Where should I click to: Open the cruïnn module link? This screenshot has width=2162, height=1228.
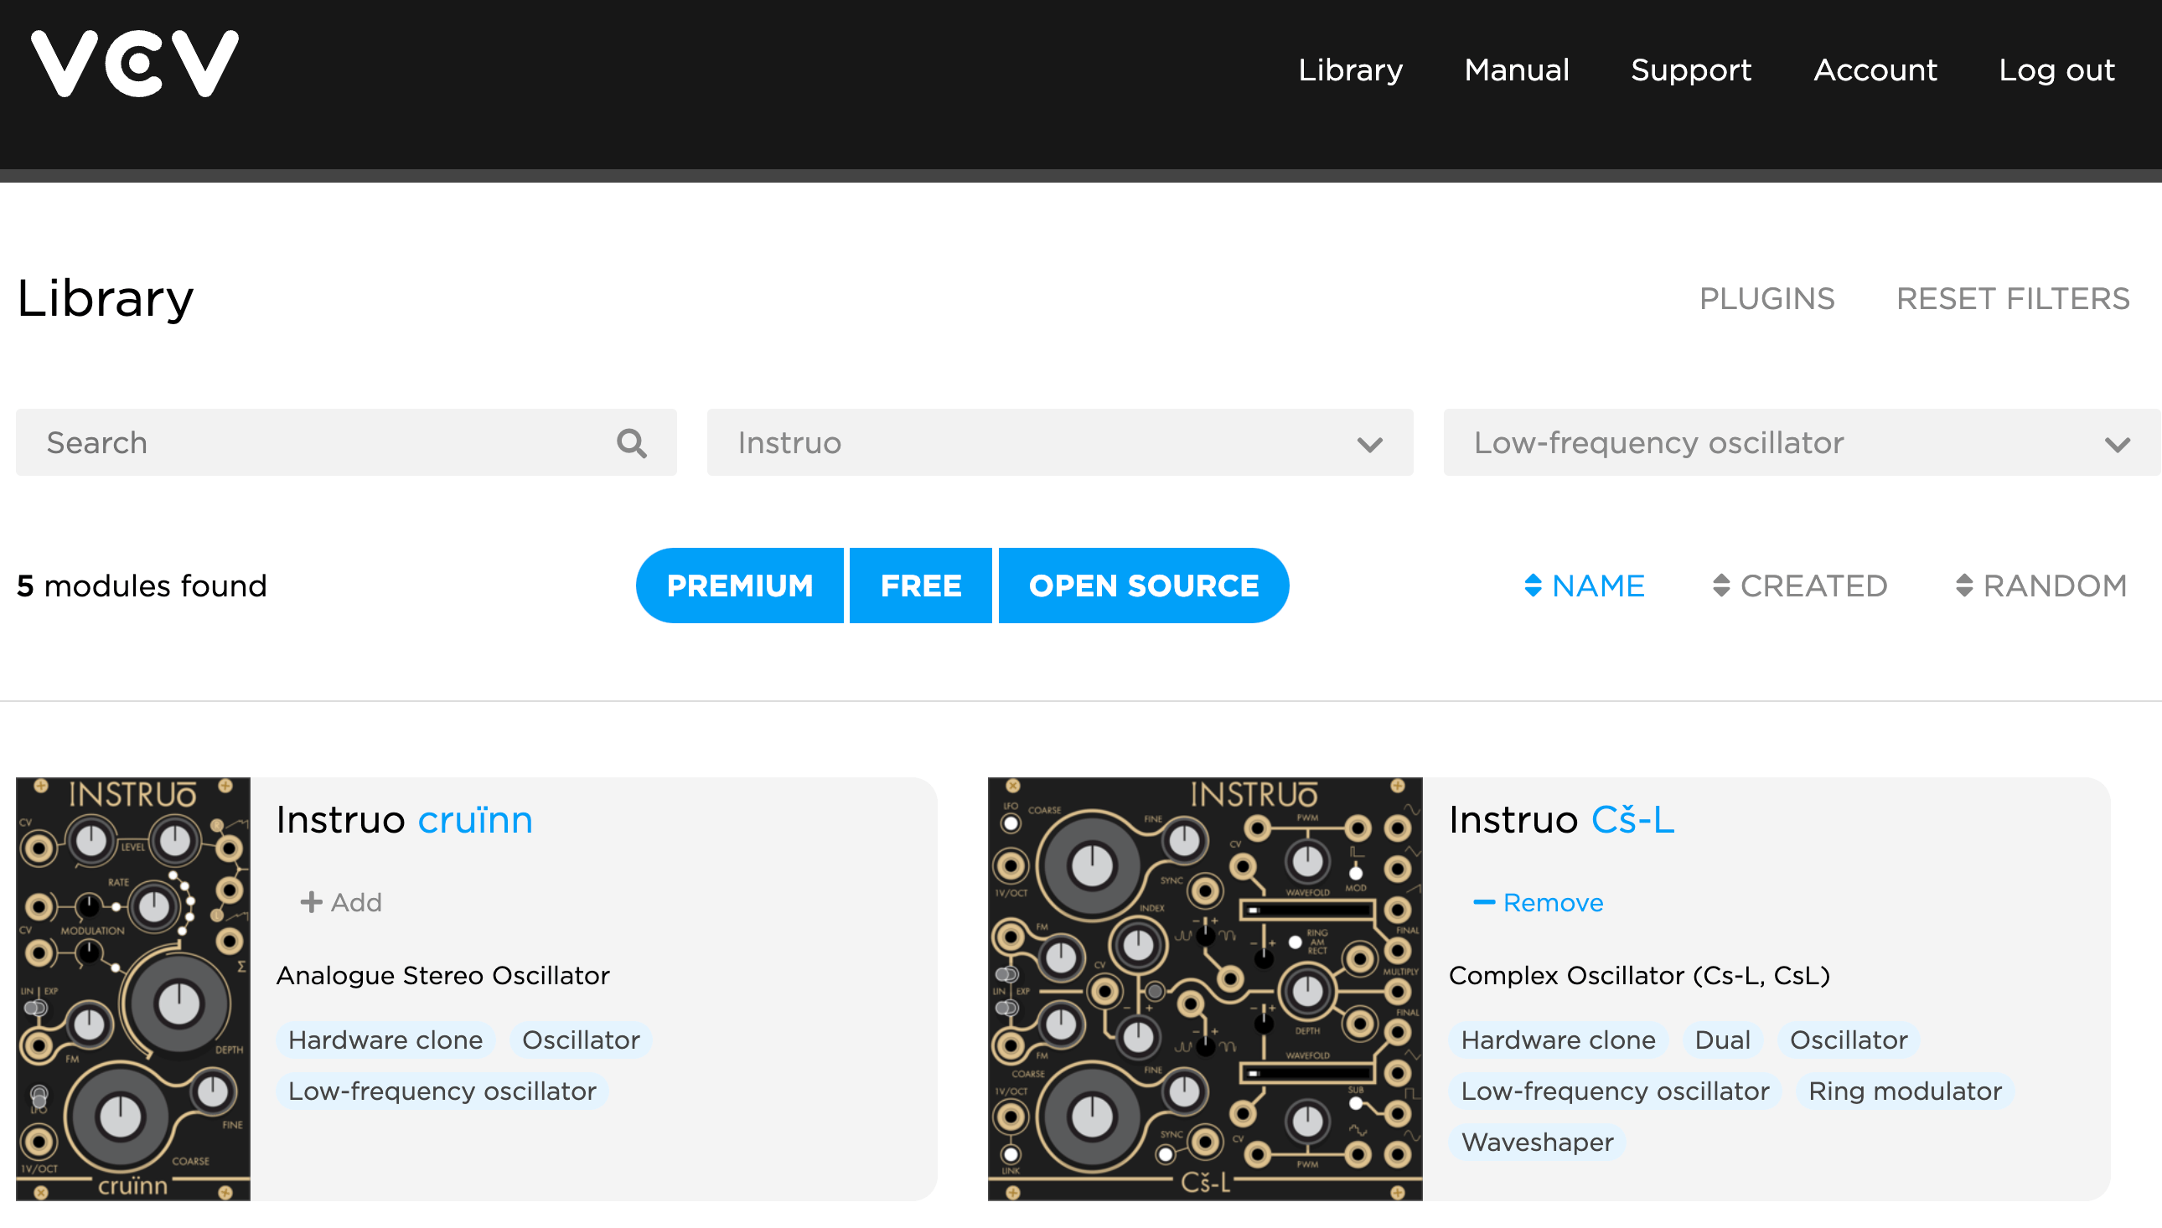coord(475,820)
